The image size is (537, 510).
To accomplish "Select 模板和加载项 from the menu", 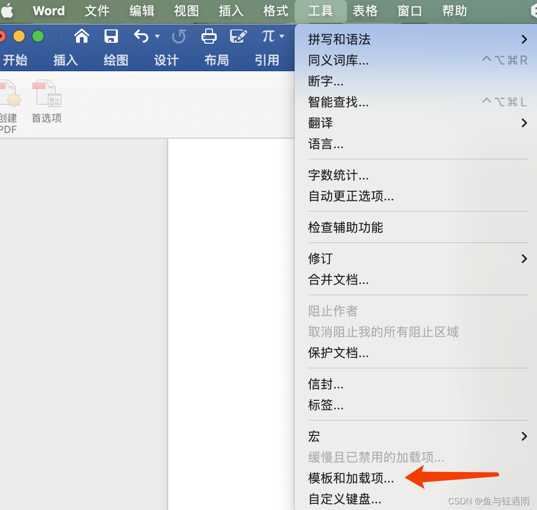I will click(x=351, y=479).
